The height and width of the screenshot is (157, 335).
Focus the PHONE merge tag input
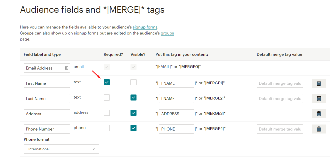click(176, 129)
